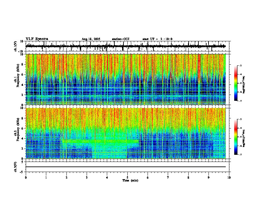Click time axis tick label "1"
This screenshot has width=258, height=199.
(x=46, y=178)
